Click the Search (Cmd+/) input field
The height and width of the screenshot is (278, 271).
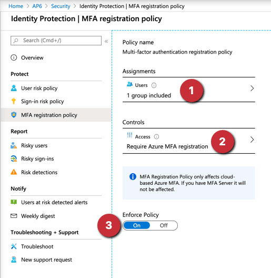point(56,41)
